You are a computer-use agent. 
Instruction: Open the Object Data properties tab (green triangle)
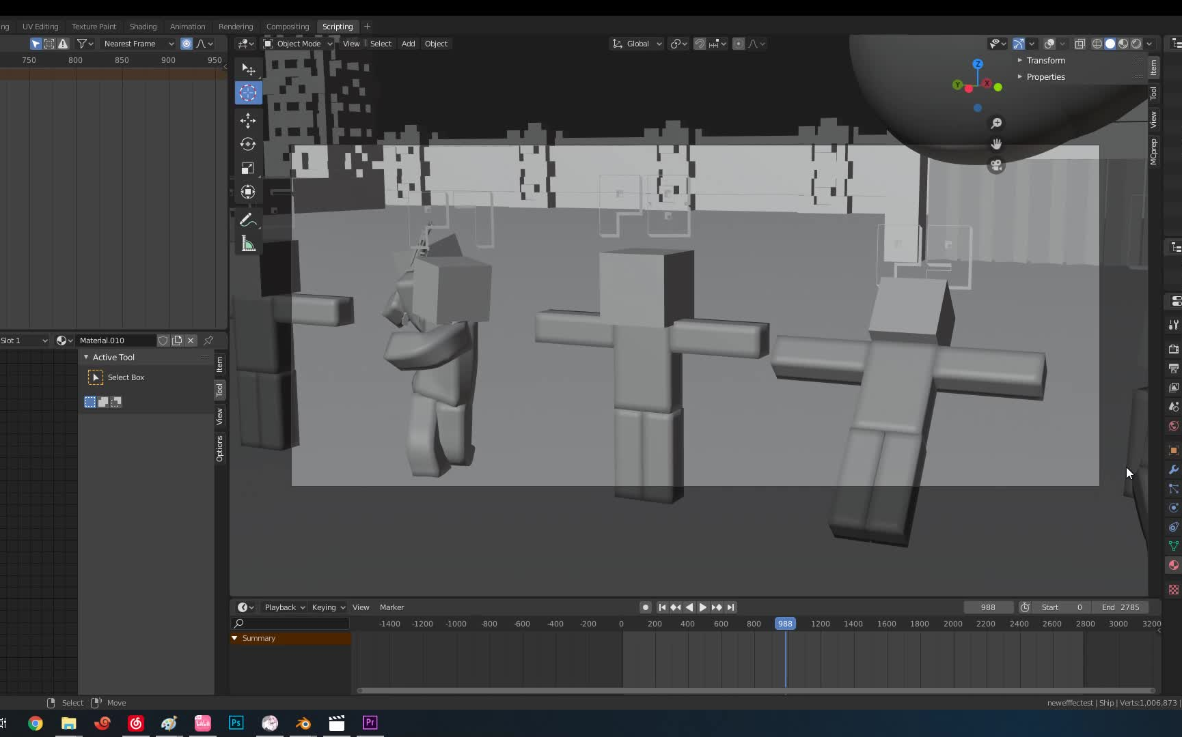(x=1174, y=546)
